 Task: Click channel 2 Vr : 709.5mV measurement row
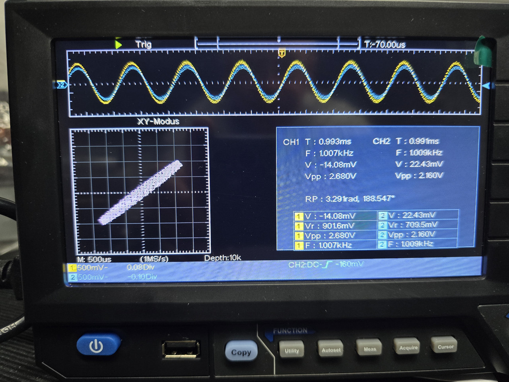[x=418, y=225]
